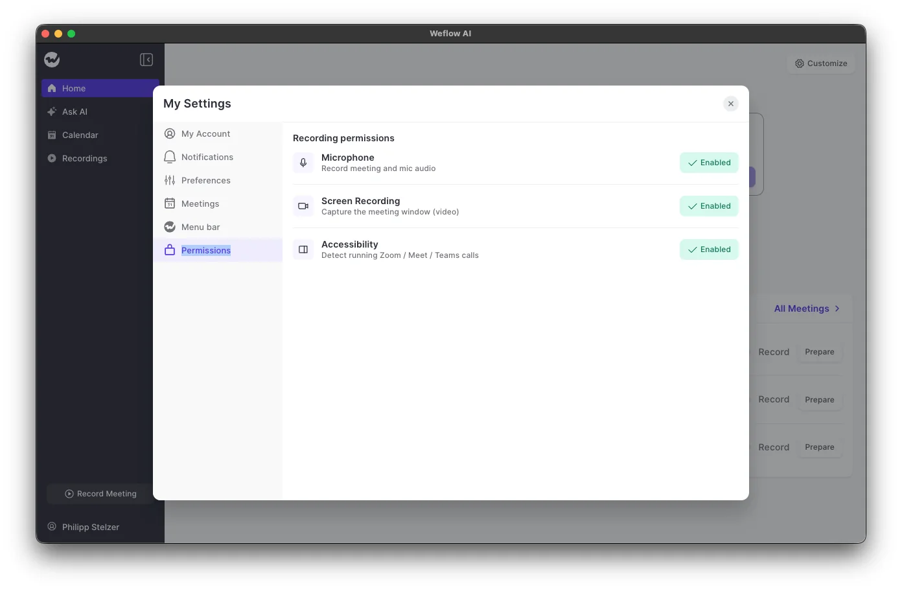Click the Menu bar Weflow icon
902x591 pixels.
(170, 227)
